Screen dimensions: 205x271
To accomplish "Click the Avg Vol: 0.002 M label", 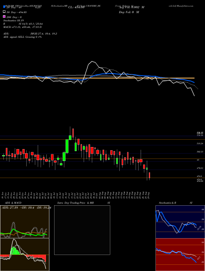I will tap(132, 7).
